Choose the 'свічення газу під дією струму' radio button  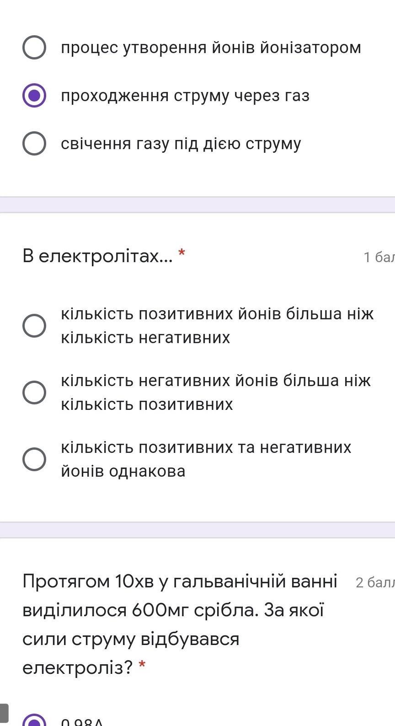34,144
